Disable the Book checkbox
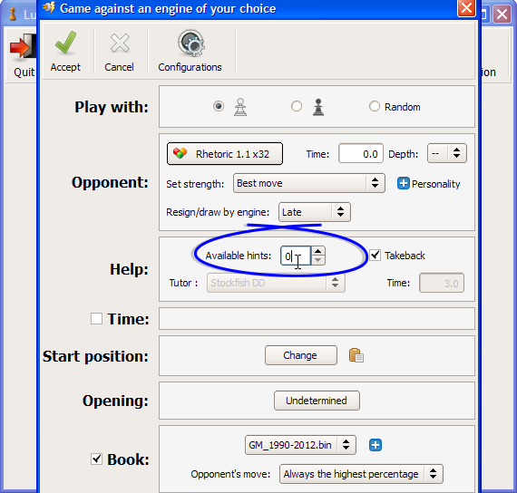517x493 pixels. pyautogui.click(x=96, y=459)
